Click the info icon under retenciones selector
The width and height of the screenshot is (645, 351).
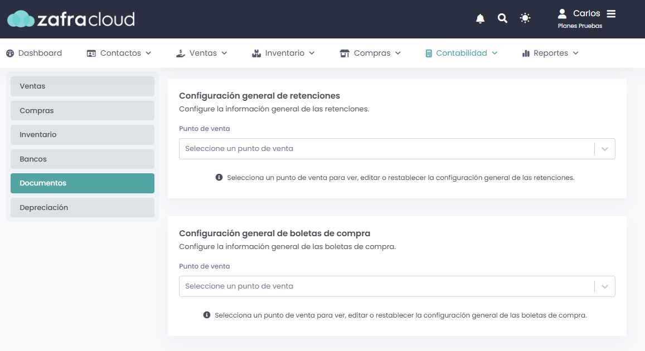(219, 178)
